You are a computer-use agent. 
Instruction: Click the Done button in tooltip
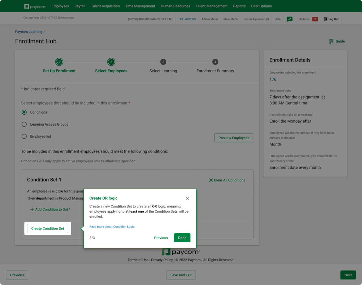pos(182,238)
